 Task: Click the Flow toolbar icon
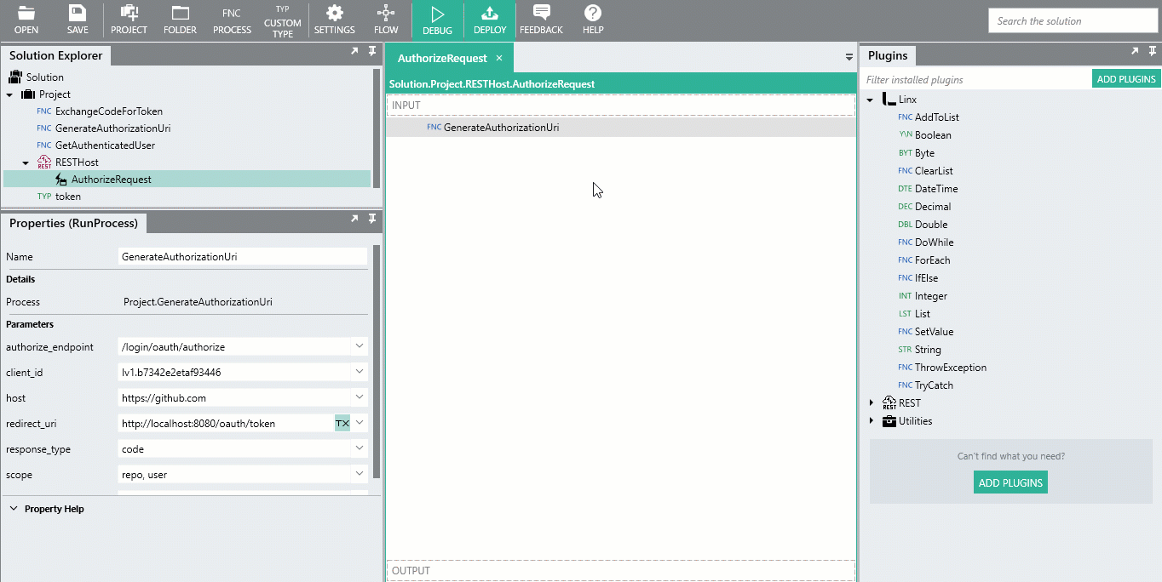coord(386,14)
